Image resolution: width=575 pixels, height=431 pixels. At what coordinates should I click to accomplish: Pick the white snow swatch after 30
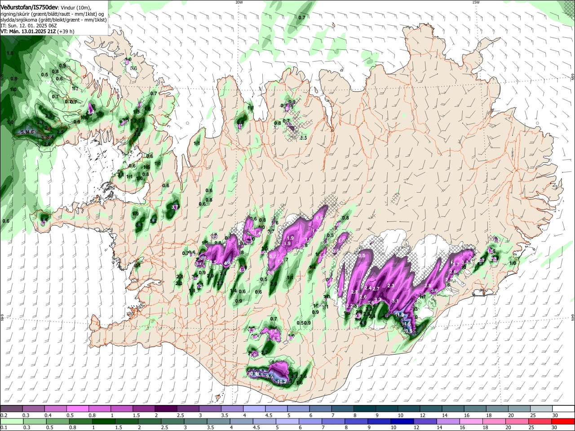pyautogui.click(x=562, y=409)
